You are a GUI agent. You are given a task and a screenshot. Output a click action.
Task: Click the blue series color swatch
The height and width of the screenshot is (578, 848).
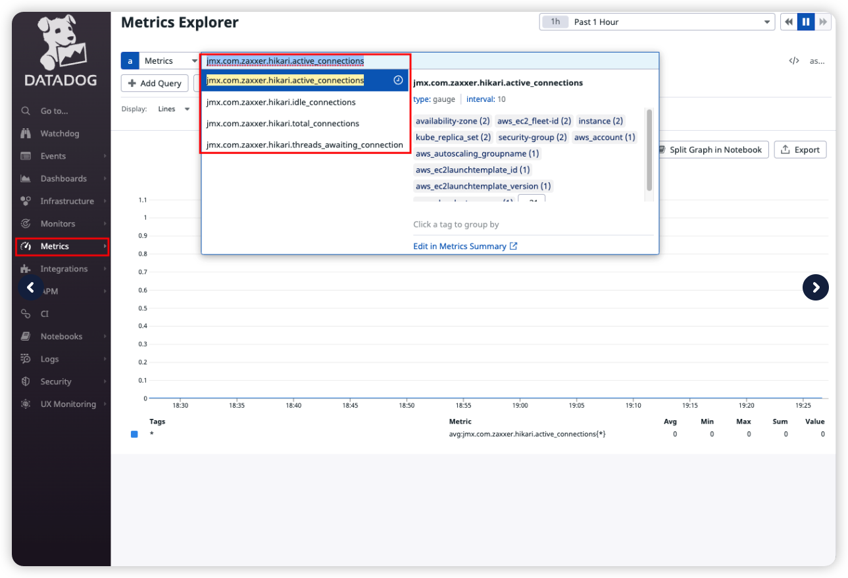[x=134, y=434]
